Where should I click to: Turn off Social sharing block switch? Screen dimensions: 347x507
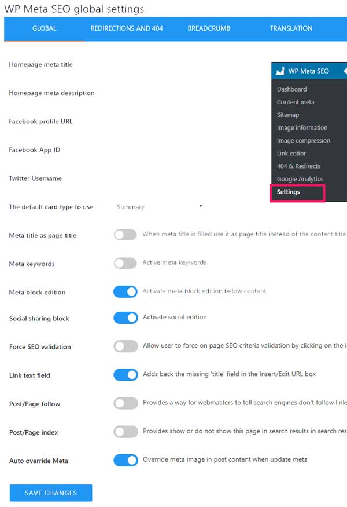(x=125, y=318)
